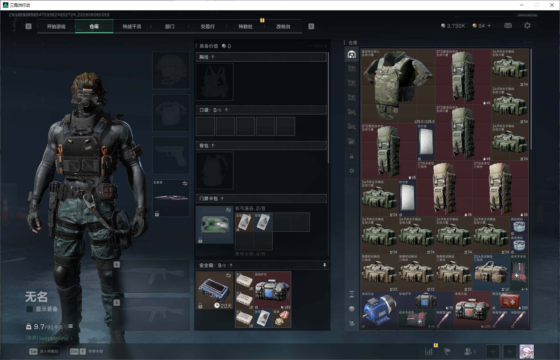This screenshot has height=360, width=560.
Task: Click the 转移全部 button
Action: point(87,351)
